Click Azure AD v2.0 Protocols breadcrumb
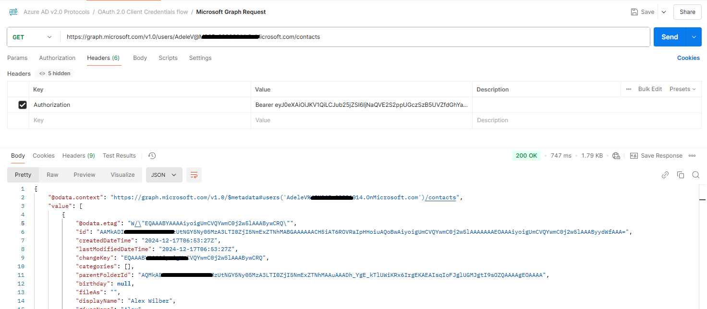The width and height of the screenshot is (707, 309). click(57, 12)
